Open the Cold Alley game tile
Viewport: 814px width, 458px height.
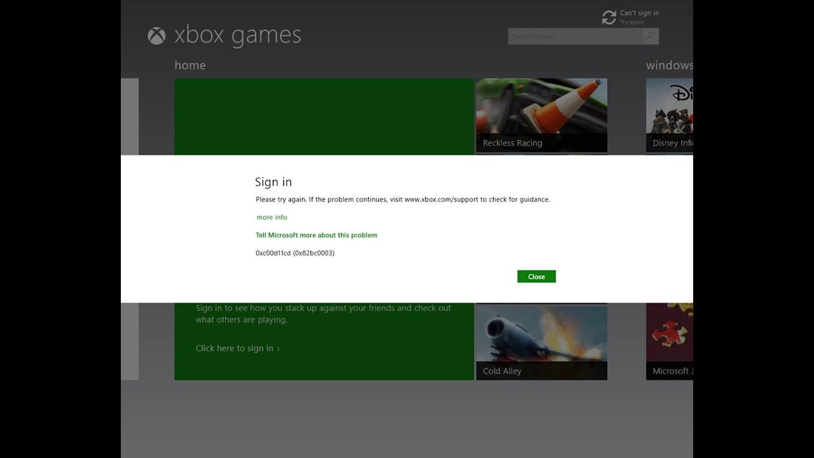click(x=541, y=342)
